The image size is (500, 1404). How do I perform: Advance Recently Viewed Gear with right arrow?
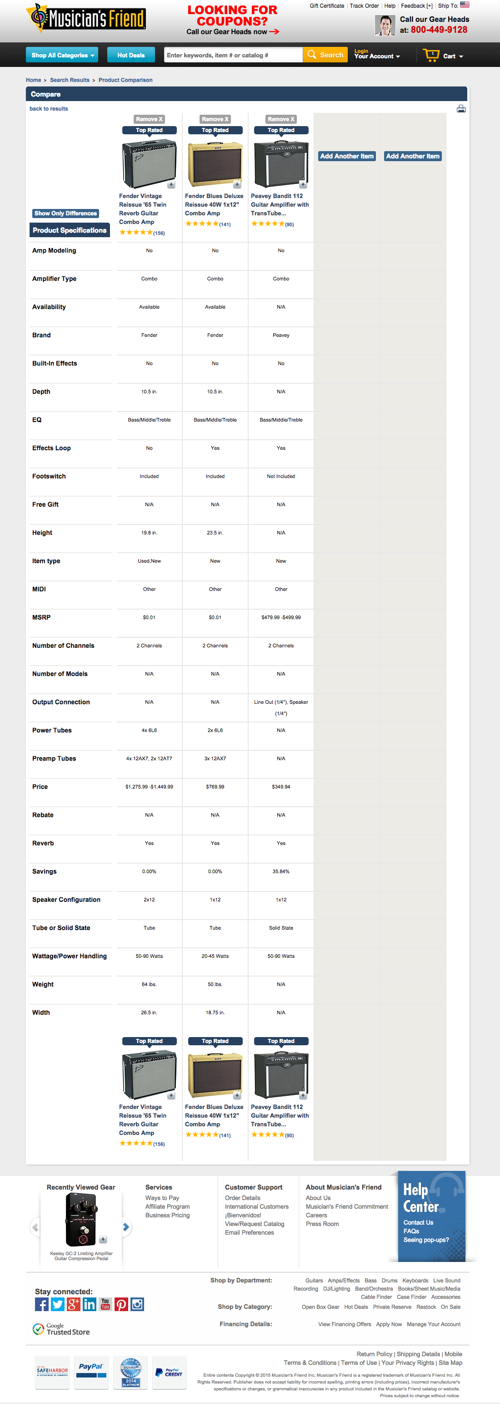click(x=126, y=1227)
